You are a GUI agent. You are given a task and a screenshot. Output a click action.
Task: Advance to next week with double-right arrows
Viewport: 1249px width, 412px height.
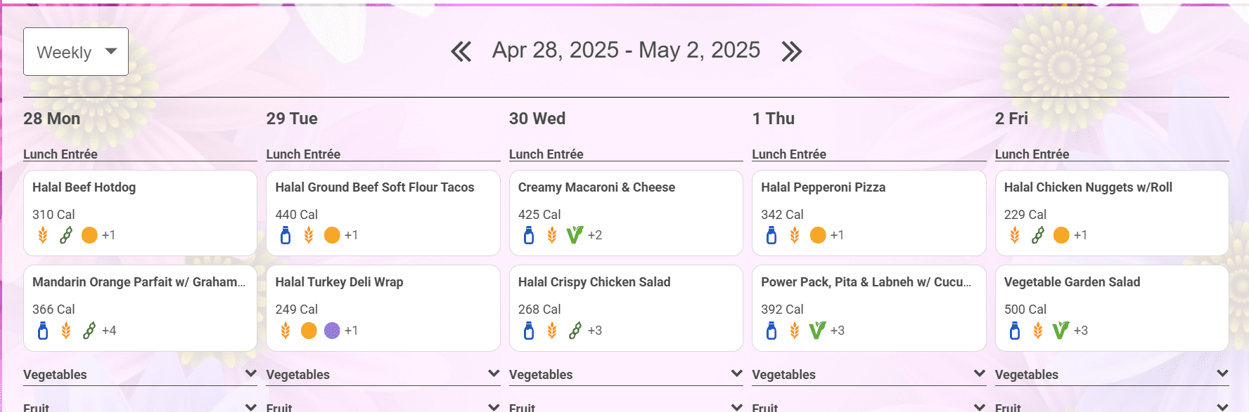pos(792,51)
